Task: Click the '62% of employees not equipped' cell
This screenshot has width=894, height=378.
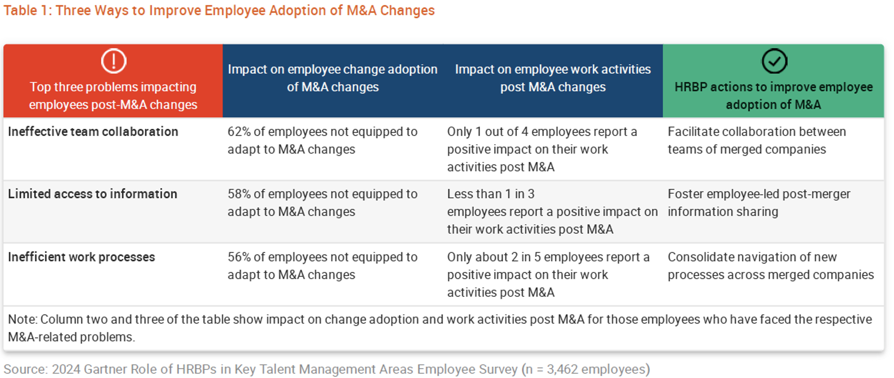Action: pos(322,140)
